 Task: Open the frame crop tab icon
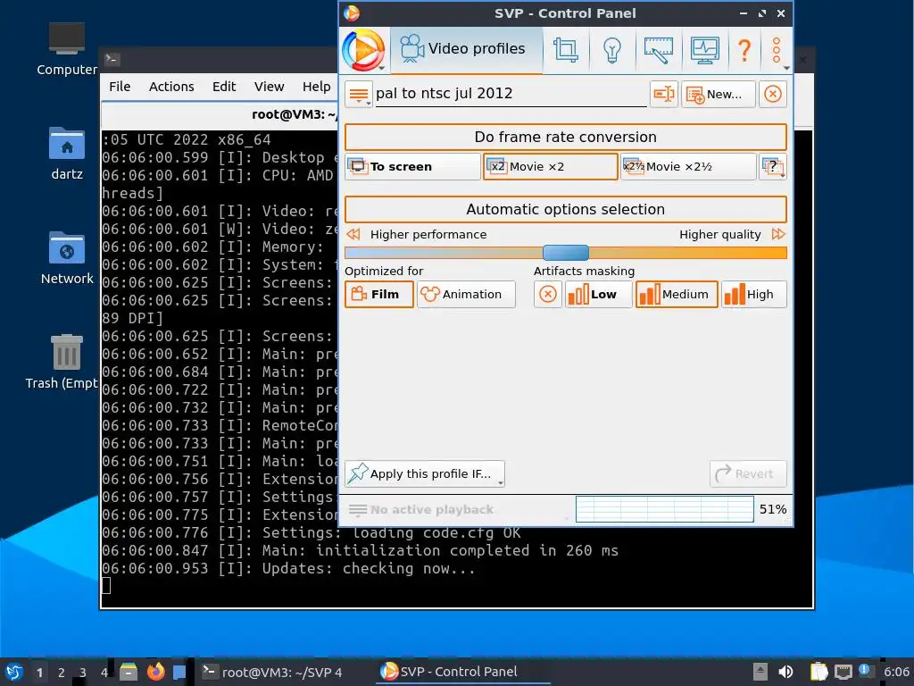[565, 50]
